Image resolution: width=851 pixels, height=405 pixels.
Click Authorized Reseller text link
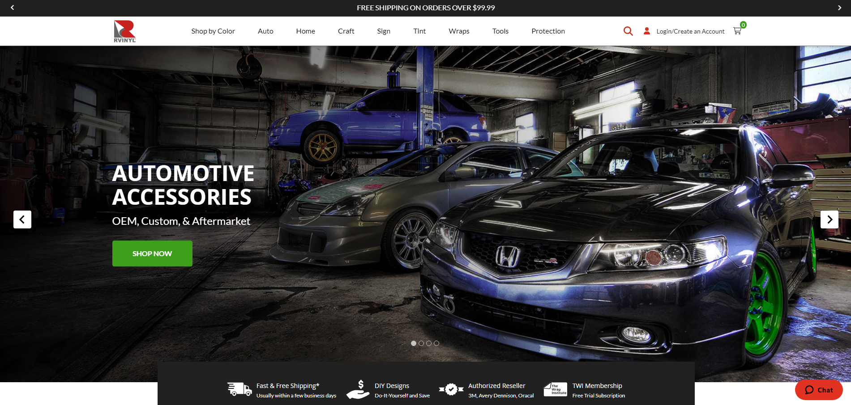496,386
